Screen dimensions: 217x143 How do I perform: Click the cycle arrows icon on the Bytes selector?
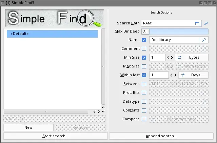(179, 58)
